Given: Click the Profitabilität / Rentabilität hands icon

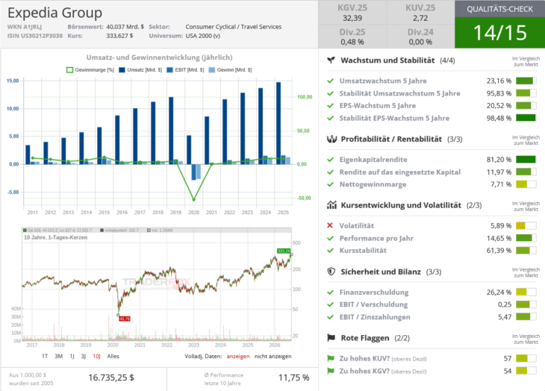Looking at the screenshot, I should tap(331, 140).
